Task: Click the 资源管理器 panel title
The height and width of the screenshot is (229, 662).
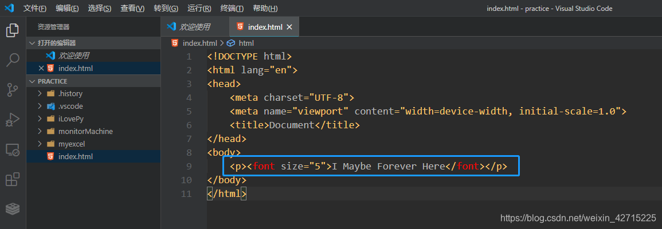Action: pos(54,27)
